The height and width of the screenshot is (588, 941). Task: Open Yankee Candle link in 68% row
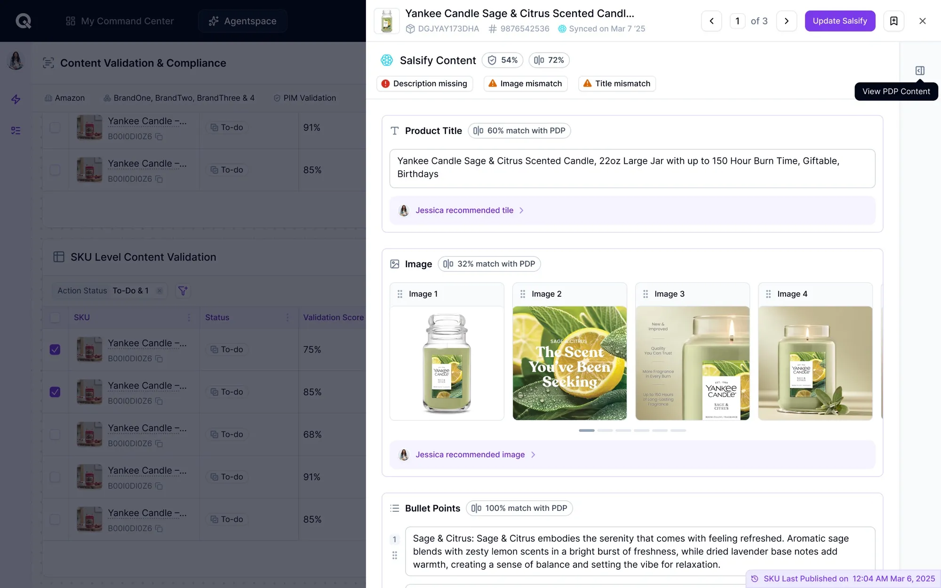coord(147,428)
